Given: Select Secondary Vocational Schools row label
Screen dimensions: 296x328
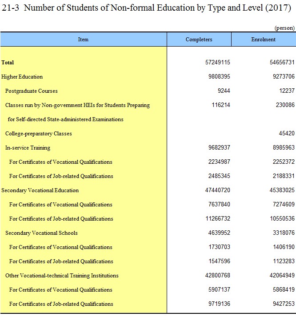Looking at the screenshot, I should (41, 233).
